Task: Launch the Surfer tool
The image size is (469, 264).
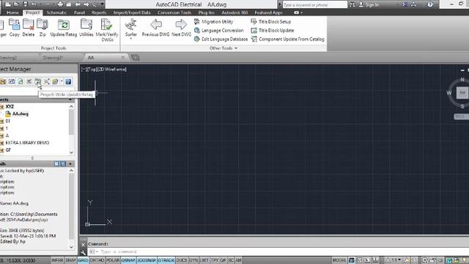Action: pyautogui.click(x=130, y=28)
